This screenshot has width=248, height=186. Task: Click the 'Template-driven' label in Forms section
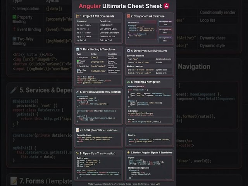tap(84, 135)
